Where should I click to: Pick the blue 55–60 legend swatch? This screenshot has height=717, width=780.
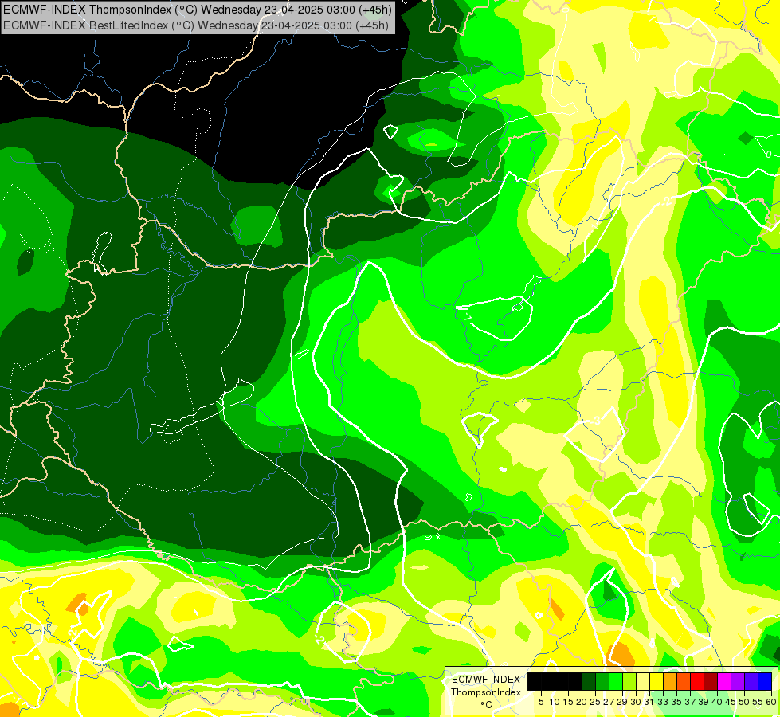tap(766, 681)
